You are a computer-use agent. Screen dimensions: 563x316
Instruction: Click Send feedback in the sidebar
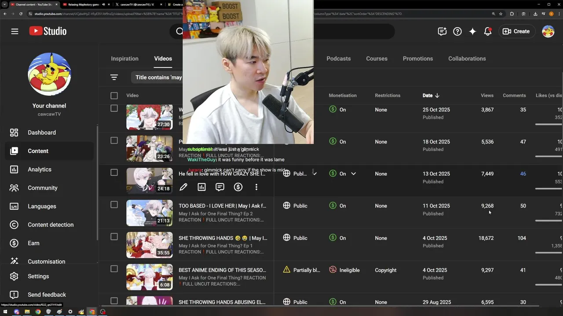point(50,294)
